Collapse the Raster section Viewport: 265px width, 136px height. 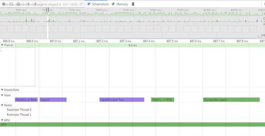[2, 105]
